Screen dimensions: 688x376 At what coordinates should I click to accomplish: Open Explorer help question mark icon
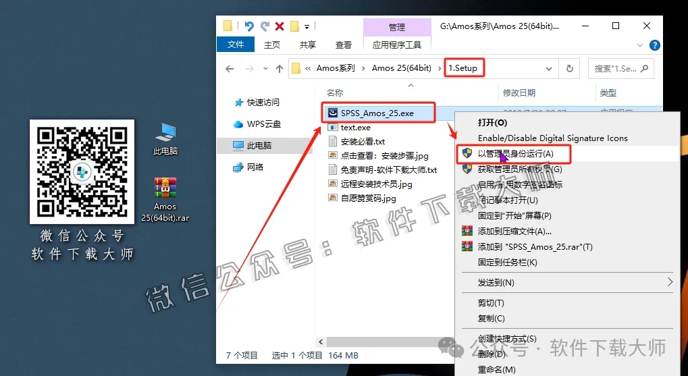[654, 45]
